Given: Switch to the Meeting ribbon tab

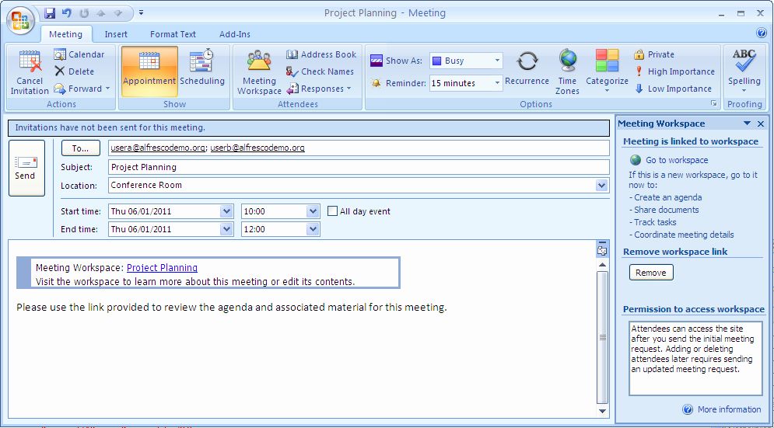Looking at the screenshot, I should coord(65,34).
